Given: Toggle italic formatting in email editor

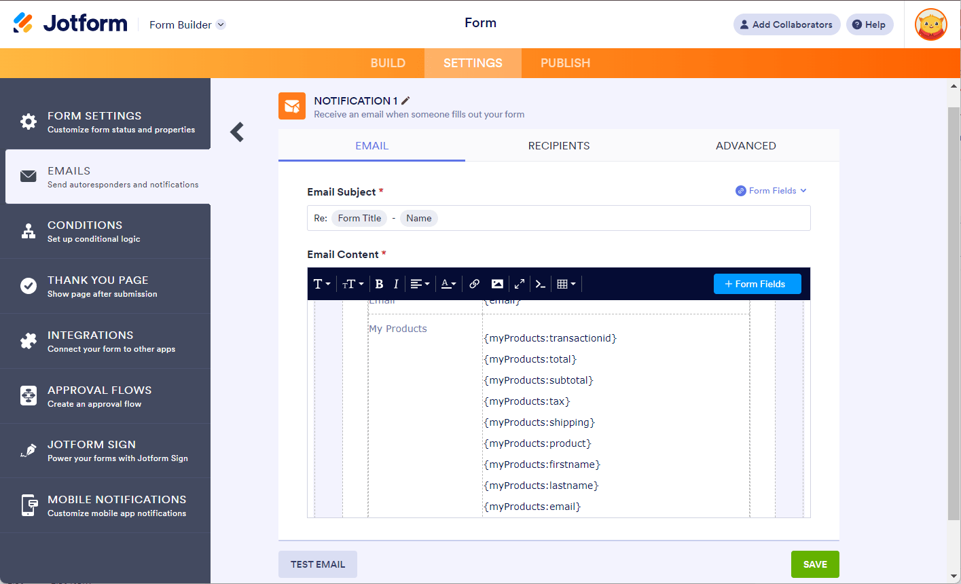Looking at the screenshot, I should (x=396, y=284).
